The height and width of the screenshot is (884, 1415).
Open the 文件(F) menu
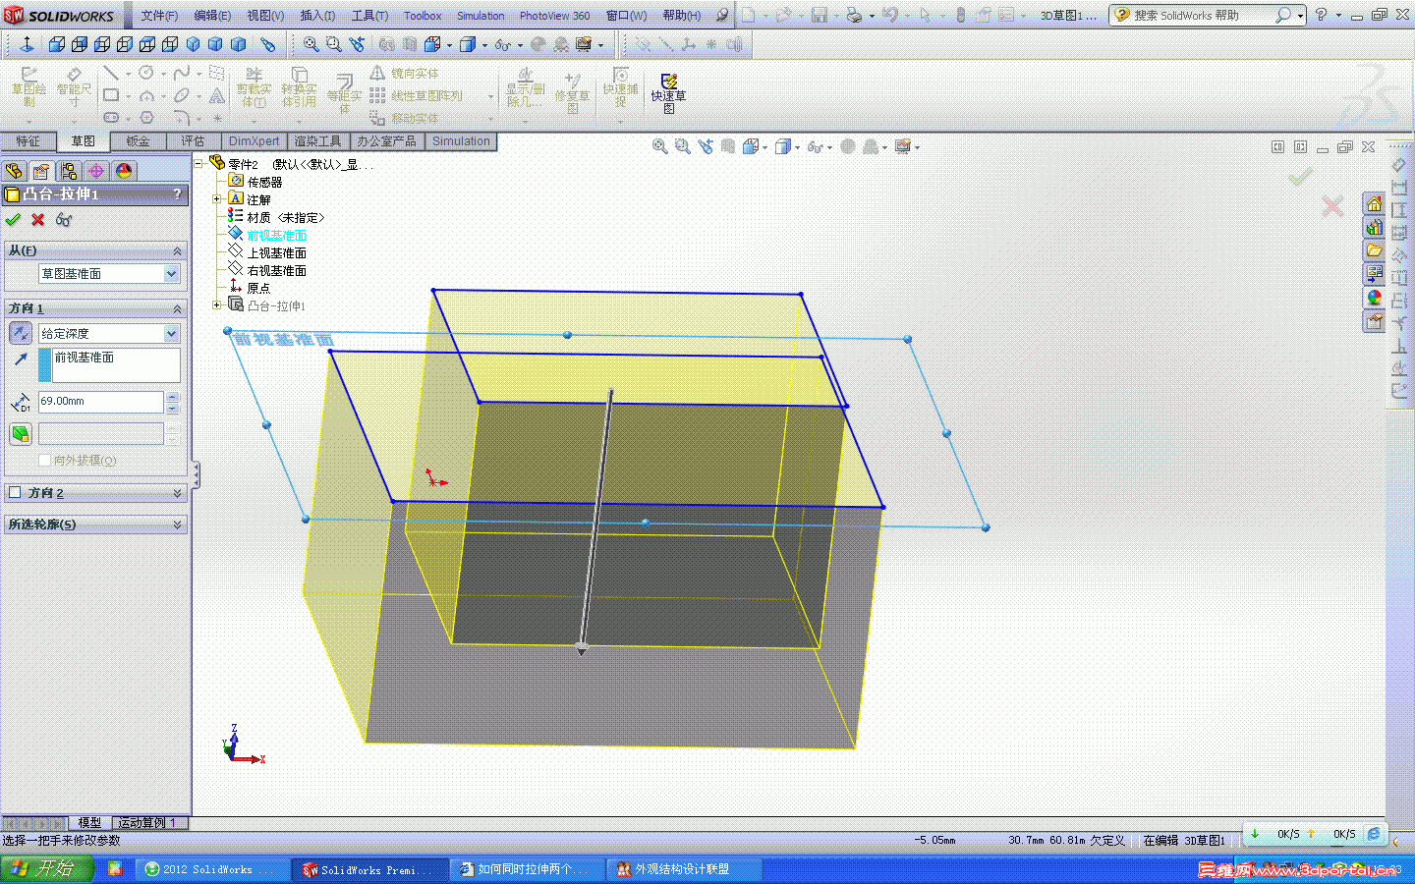coord(159,16)
